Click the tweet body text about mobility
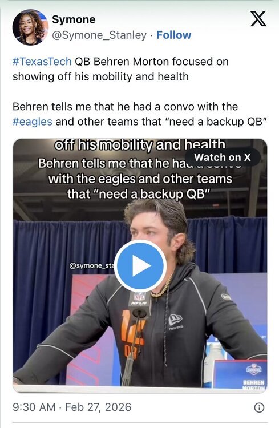This screenshot has height=428, width=279. (x=120, y=69)
